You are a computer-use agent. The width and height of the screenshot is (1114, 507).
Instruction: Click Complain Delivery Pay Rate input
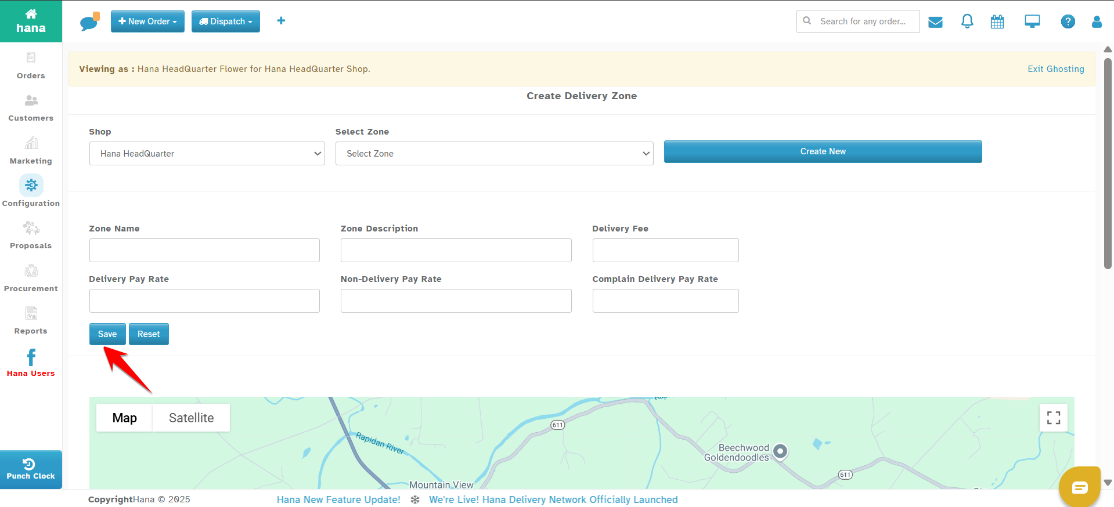pyautogui.click(x=665, y=300)
